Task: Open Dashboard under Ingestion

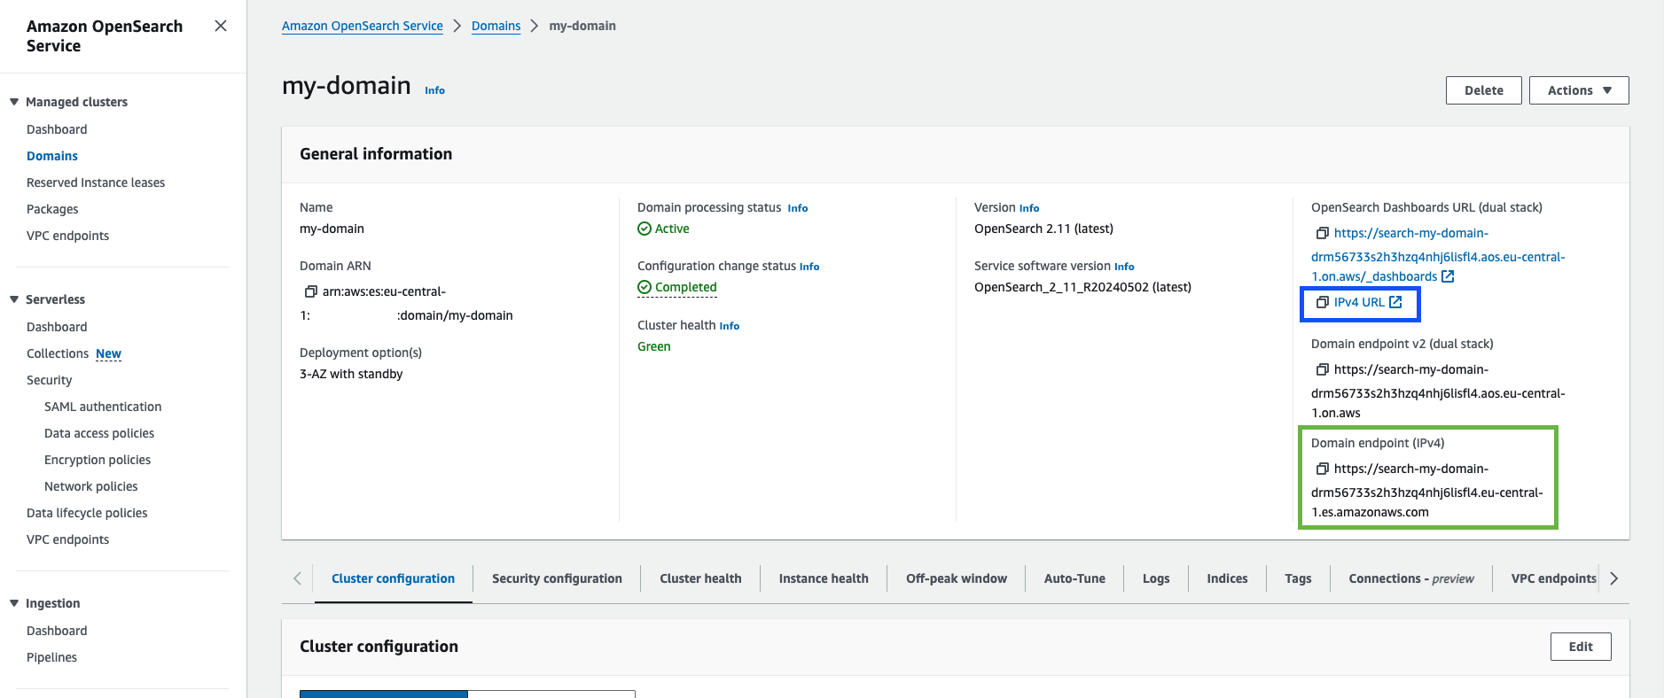Action: [x=57, y=631]
